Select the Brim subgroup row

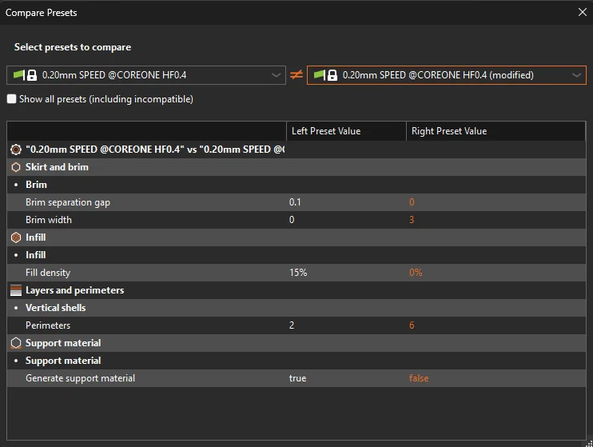click(296, 185)
